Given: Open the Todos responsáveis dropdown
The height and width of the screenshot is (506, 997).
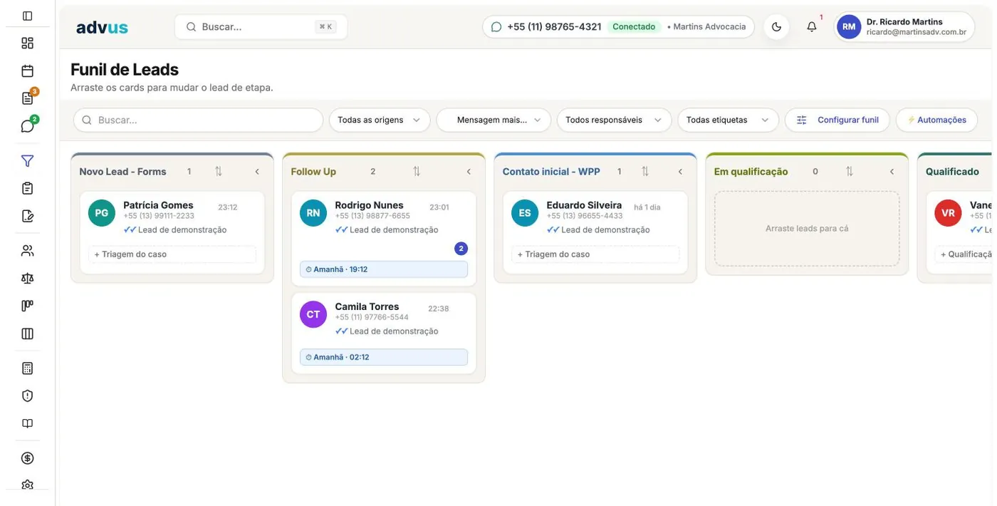Looking at the screenshot, I should point(614,120).
